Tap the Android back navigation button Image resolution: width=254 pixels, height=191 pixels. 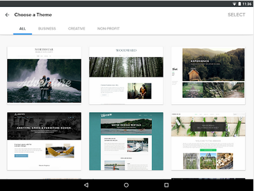(x=86, y=185)
